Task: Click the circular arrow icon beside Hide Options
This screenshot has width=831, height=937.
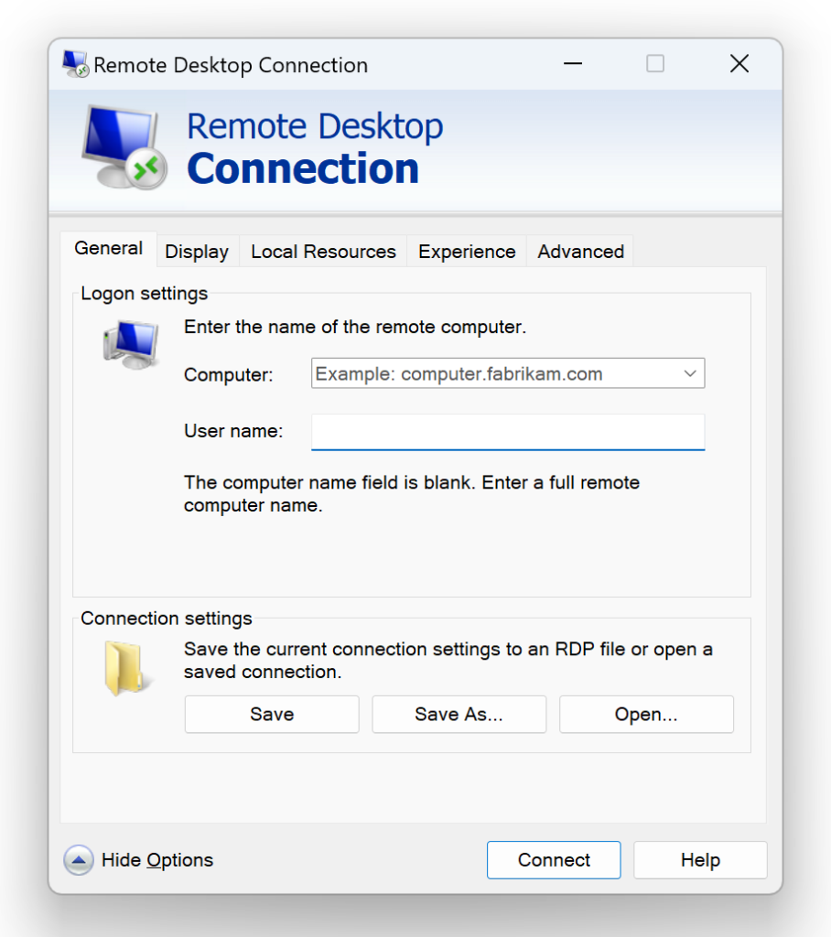Action: (79, 860)
